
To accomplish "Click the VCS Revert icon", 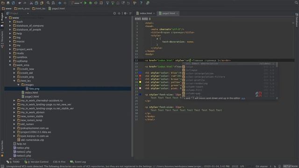I will (128, 3).
